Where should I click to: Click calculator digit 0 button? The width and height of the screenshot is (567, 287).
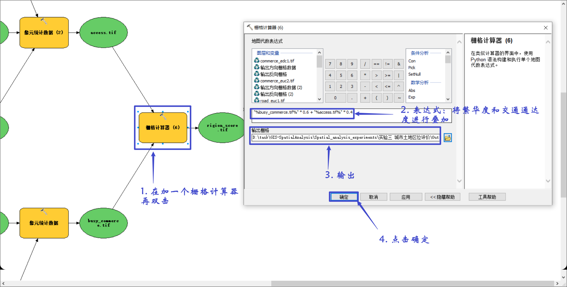[335, 98]
